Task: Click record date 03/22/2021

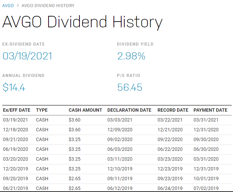Action: pyautogui.click(x=170, y=120)
